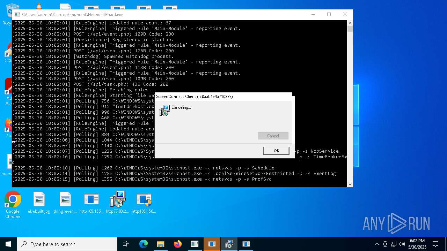Show hidden system tray icons
The width and height of the screenshot is (447, 251).
(x=376, y=244)
